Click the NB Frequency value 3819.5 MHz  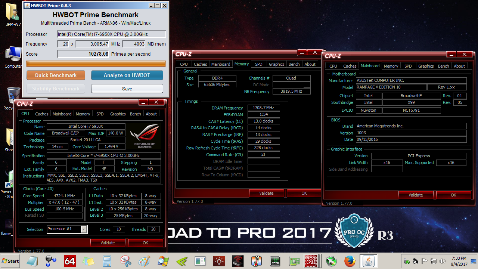tap(292, 92)
